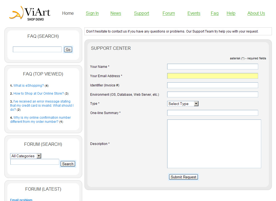This screenshot has height=201, width=276.
Task: Click the Go button in FAQ search
Action: pyautogui.click(x=68, y=49)
